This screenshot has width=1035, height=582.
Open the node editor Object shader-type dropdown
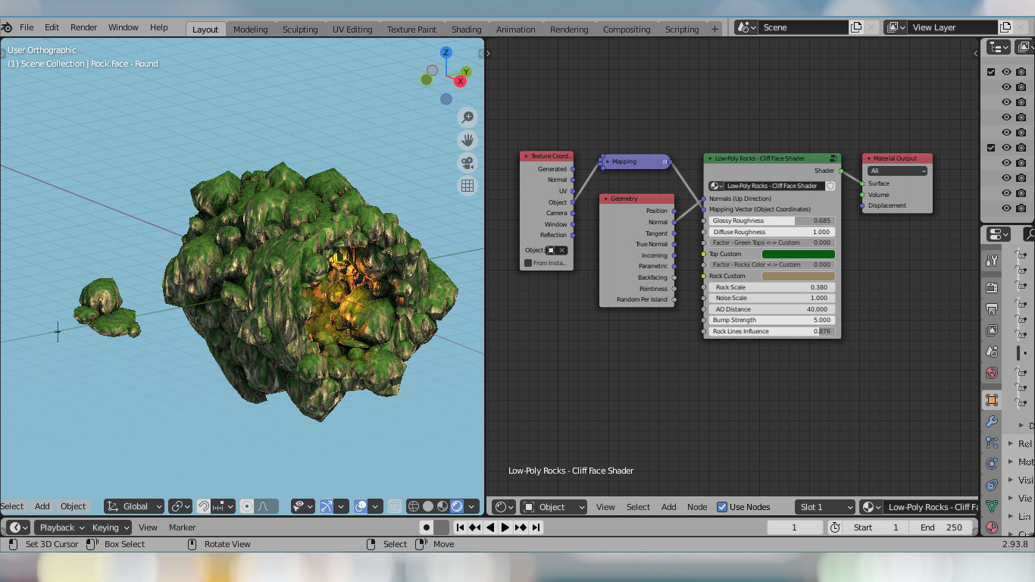point(553,507)
